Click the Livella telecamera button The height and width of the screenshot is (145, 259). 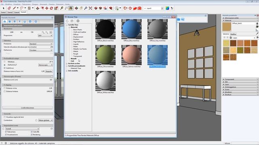click(x=28, y=108)
